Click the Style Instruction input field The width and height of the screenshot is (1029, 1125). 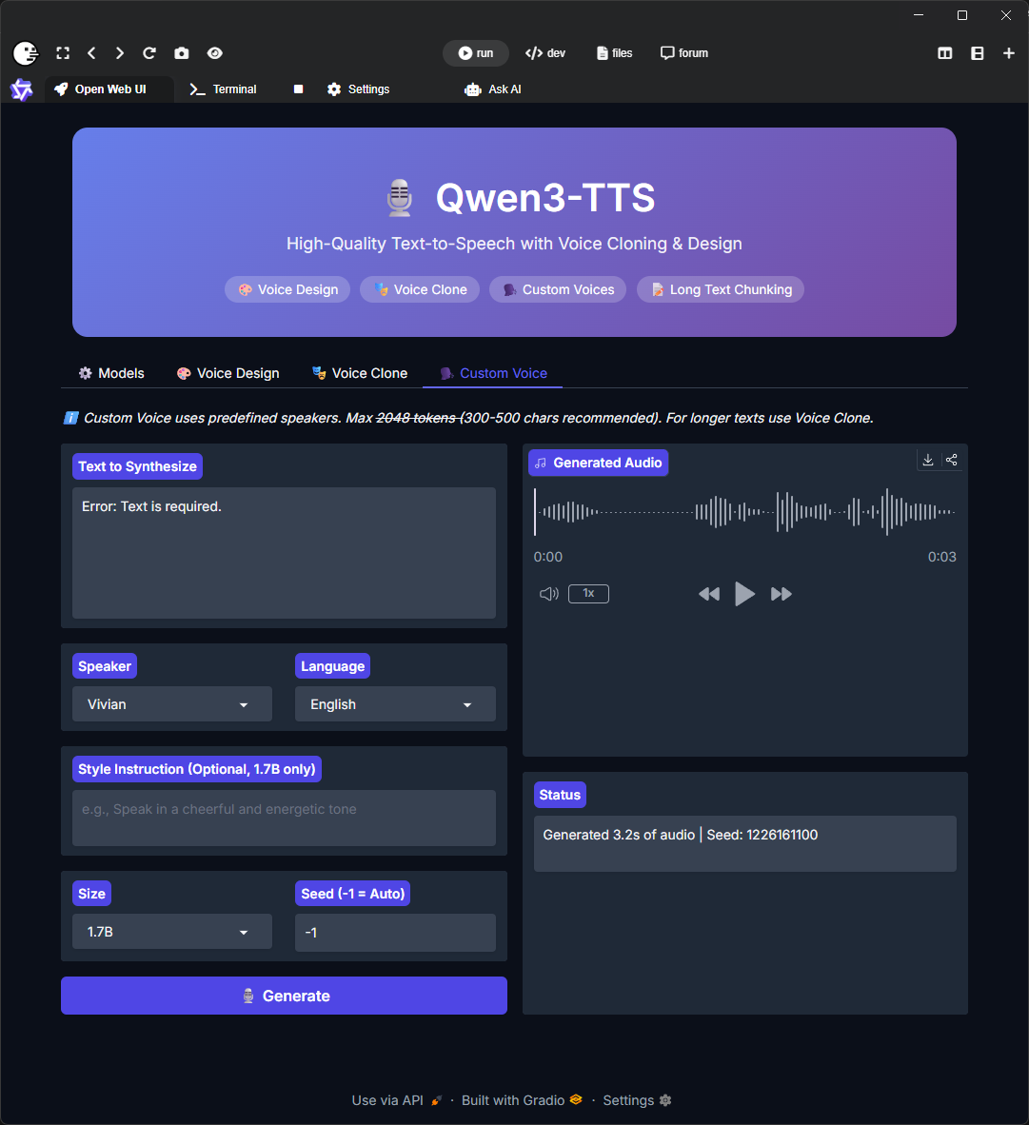click(285, 818)
